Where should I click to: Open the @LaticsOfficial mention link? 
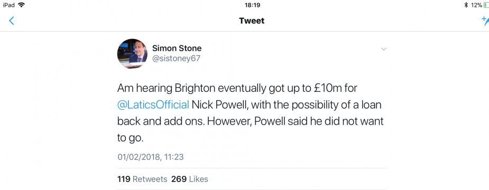[153, 105]
